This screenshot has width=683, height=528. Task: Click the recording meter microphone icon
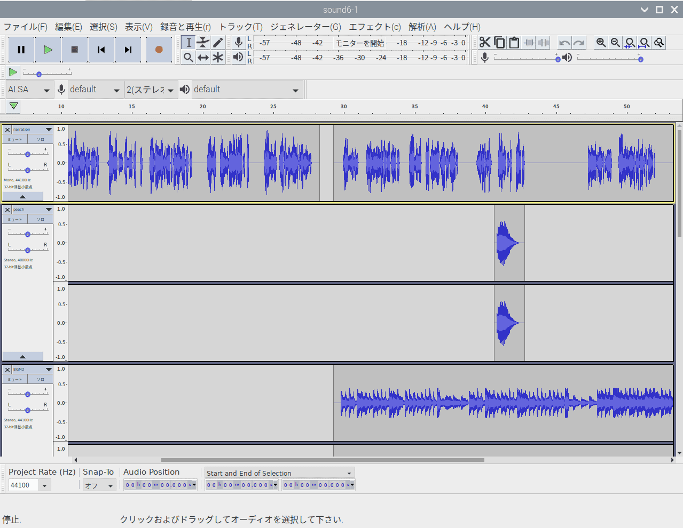click(x=239, y=43)
